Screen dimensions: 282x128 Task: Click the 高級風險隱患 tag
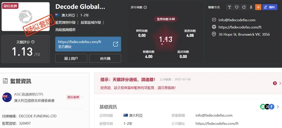click(66, 30)
